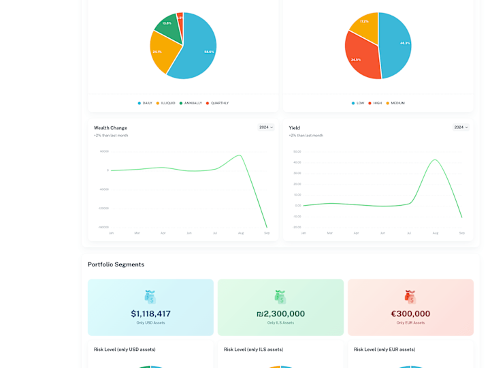Click the Wealth Change chart title

[110, 127]
